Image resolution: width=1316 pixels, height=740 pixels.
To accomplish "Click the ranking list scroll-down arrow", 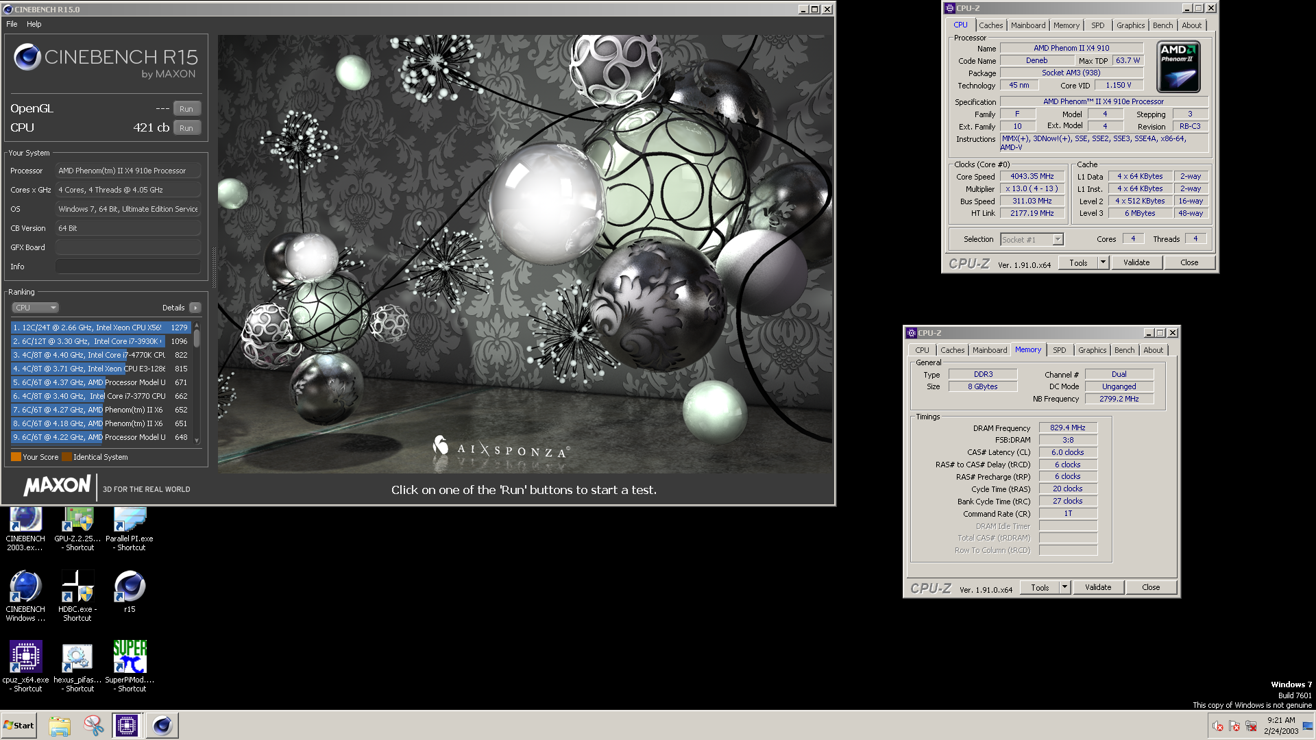I will tap(197, 441).
